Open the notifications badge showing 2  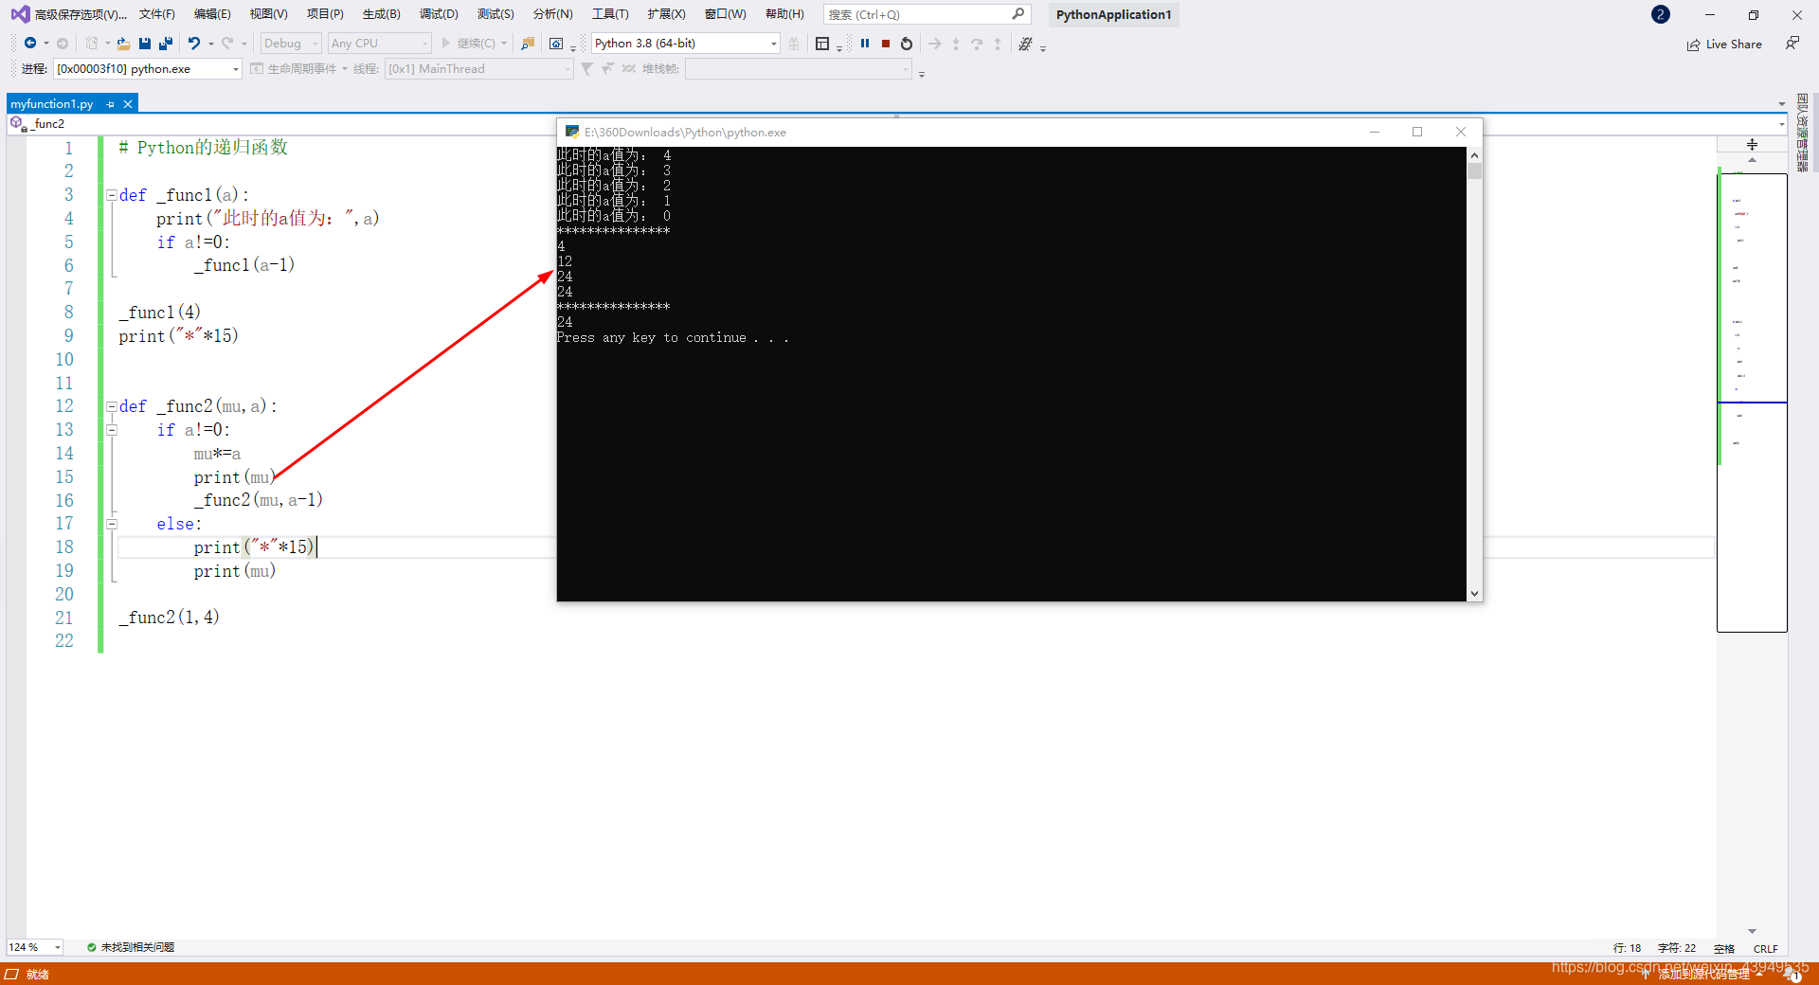click(x=1661, y=14)
